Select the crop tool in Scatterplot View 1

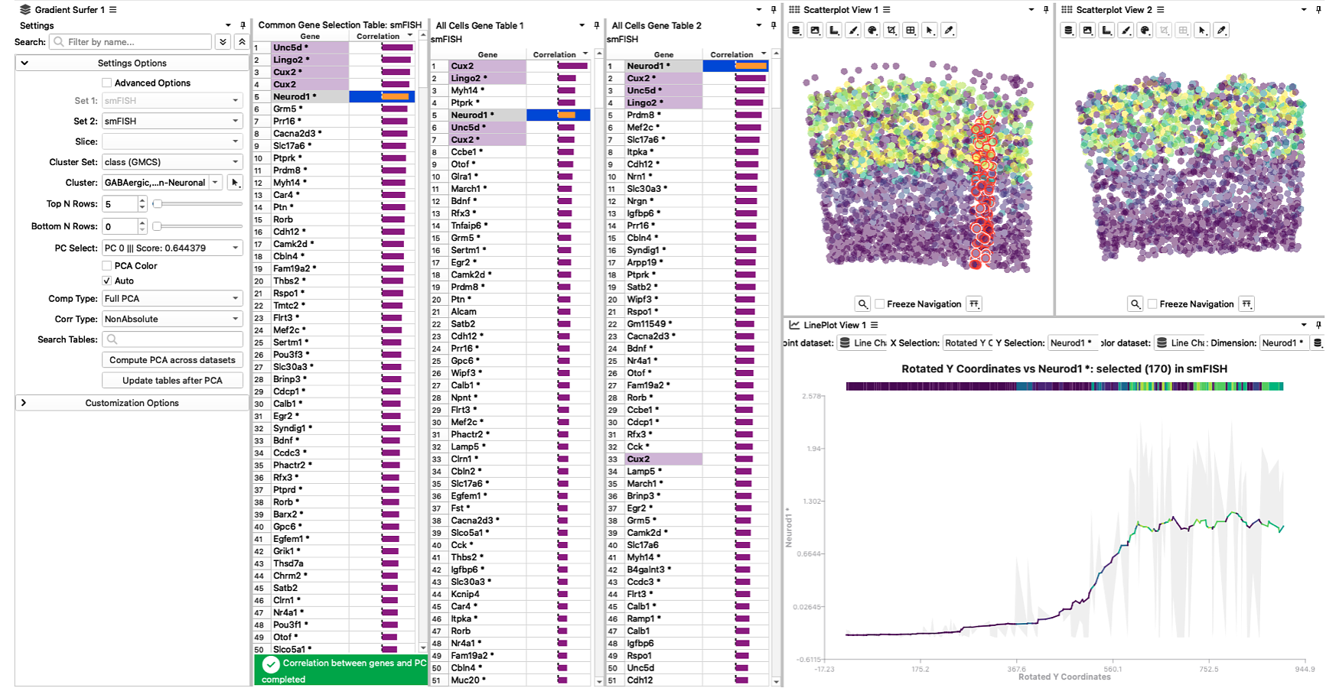pyautogui.click(x=891, y=31)
